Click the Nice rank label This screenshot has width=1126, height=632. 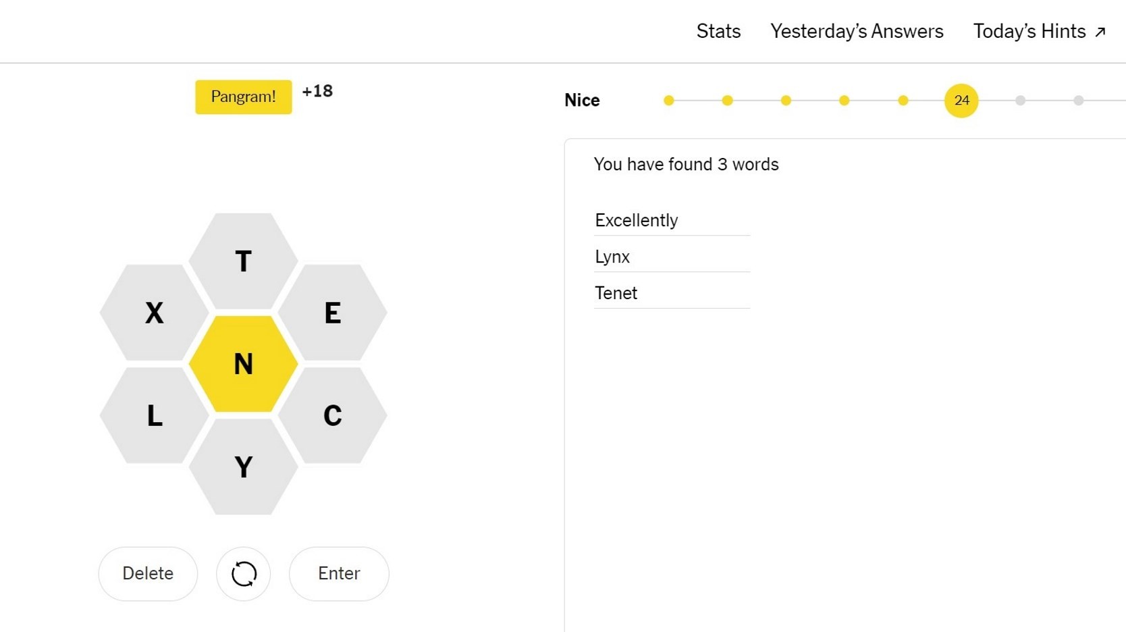coord(581,100)
